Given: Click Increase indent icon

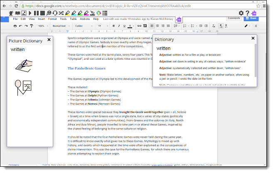Looking at the screenshot, I should pos(206,26).
